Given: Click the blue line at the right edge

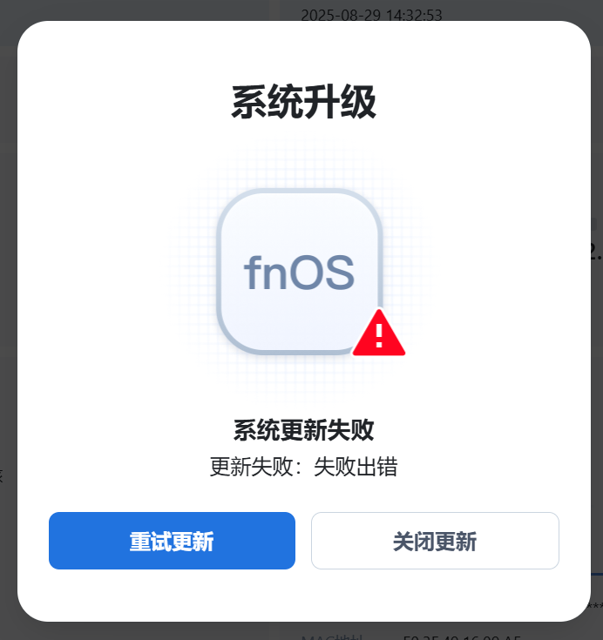Looking at the screenshot, I should (x=596, y=575).
